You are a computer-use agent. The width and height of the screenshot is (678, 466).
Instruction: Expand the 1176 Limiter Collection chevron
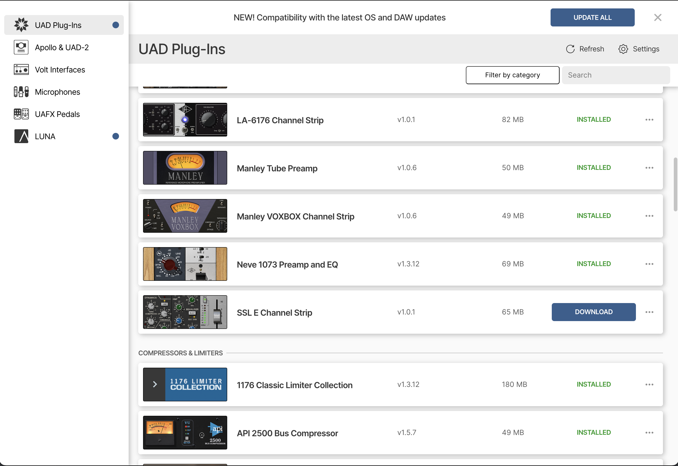tap(154, 384)
